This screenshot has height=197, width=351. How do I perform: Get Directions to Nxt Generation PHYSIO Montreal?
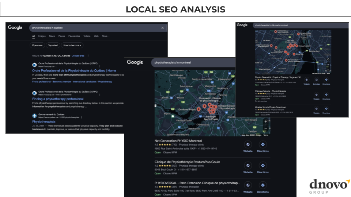pyautogui.click(x=263, y=145)
